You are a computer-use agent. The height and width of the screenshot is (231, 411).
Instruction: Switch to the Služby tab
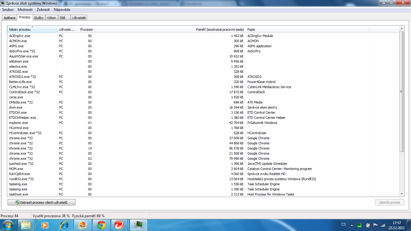click(39, 18)
